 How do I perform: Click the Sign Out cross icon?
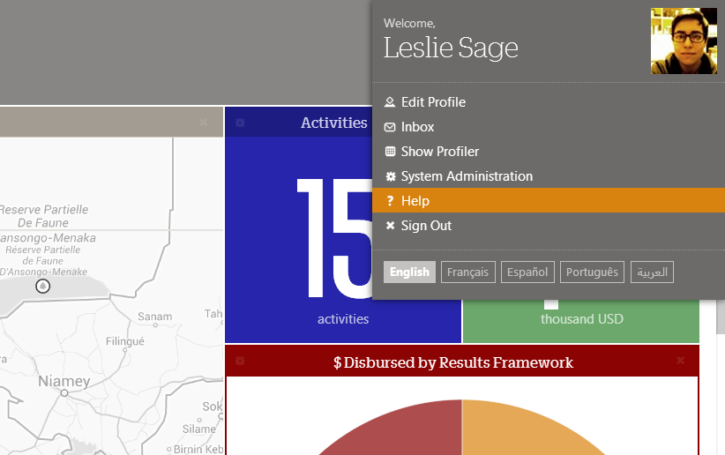click(x=390, y=226)
